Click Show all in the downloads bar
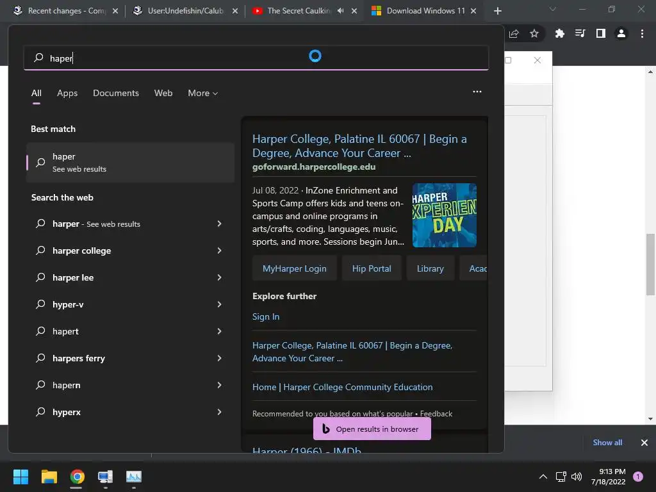 tap(607, 443)
